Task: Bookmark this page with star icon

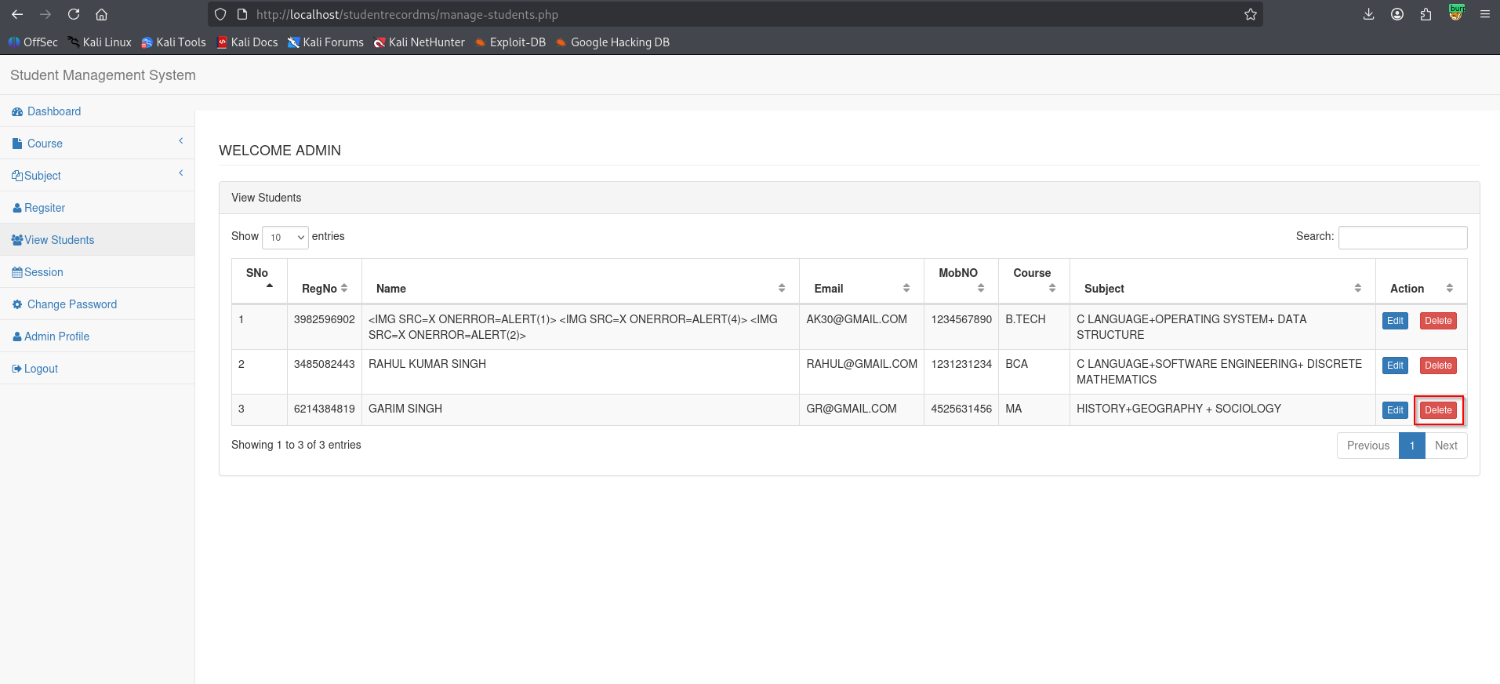Action: point(1250,14)
